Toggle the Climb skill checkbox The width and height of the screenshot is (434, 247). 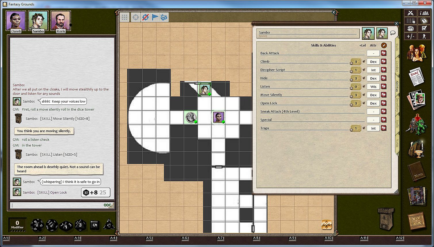coord(364,61)
